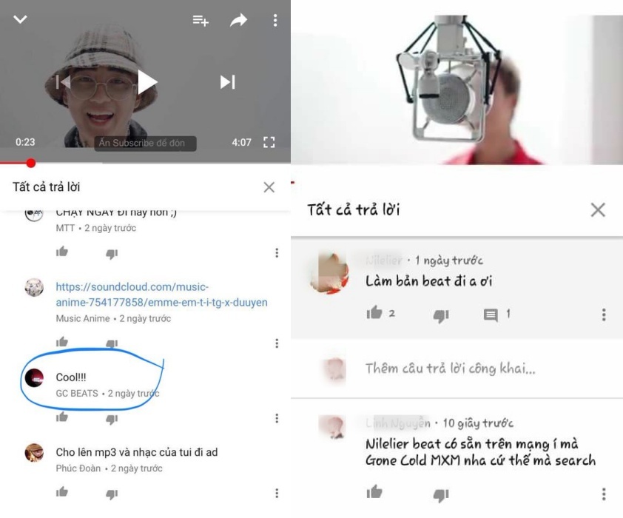Screen dimensions: 623x518
Task: Go to the previous video
Action: click(x=63, y=82)
